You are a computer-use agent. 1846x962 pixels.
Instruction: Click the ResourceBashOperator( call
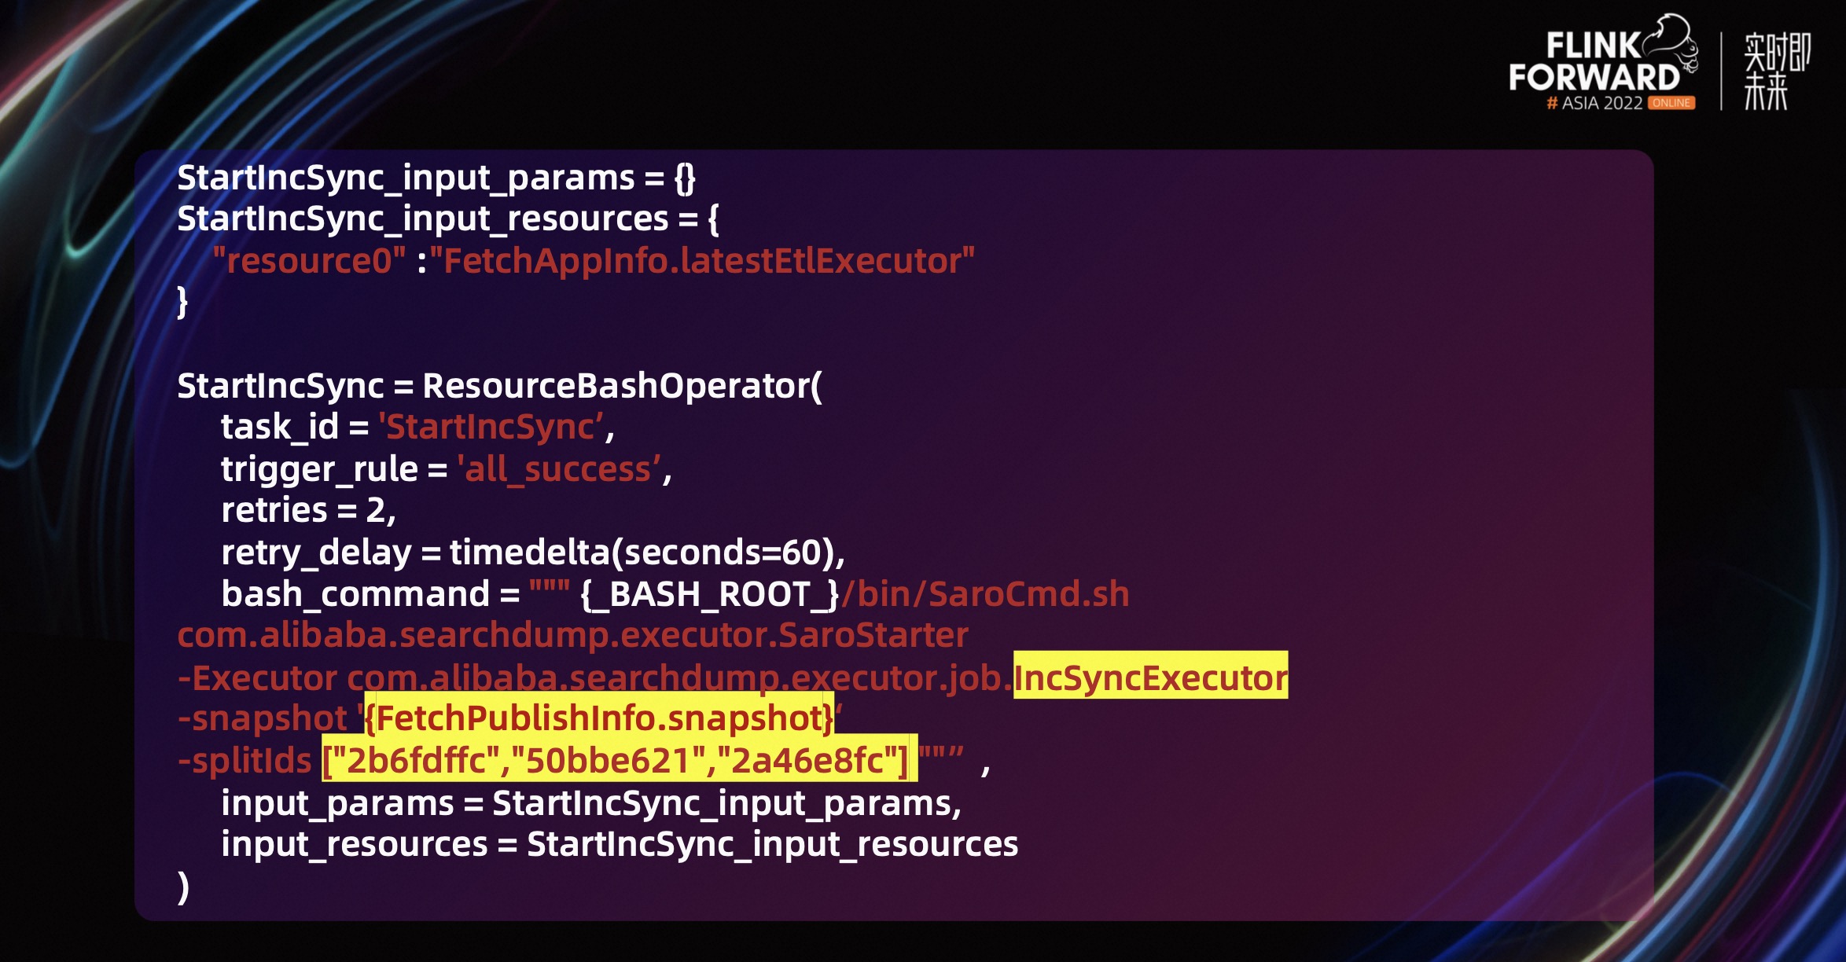click(622, 386)
